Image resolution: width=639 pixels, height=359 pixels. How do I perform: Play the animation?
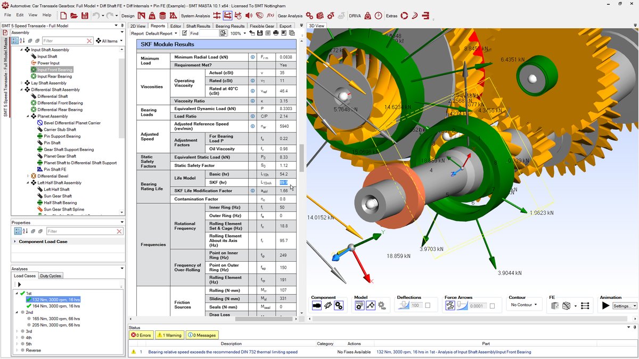pos(605,306)
